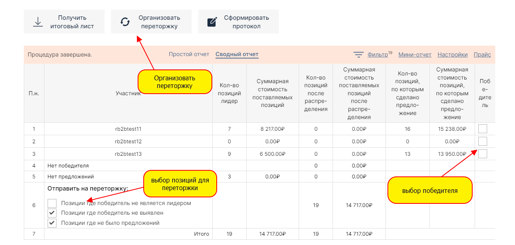Enable 'победитель не является лидером' checkbox
The width and height of the screenshot is (515, 245).
click(52, 203)
